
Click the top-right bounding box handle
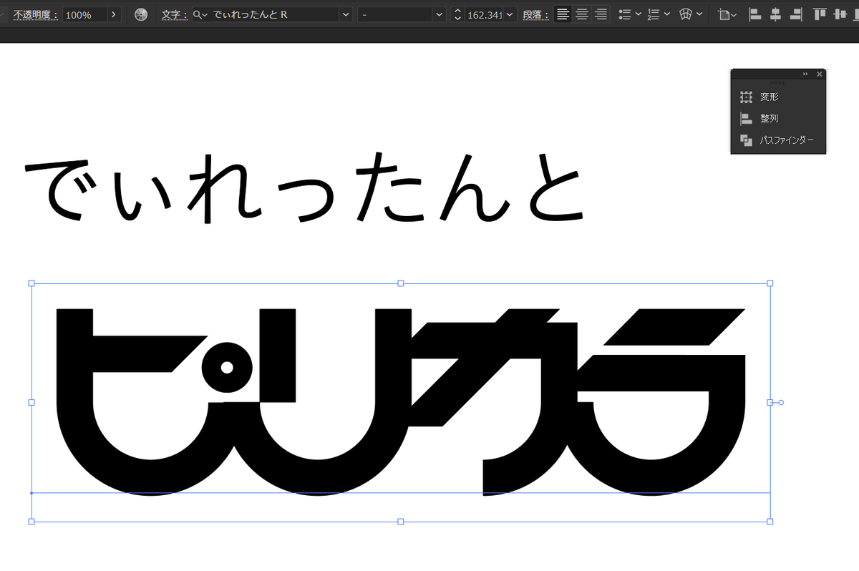click(770, 283)
